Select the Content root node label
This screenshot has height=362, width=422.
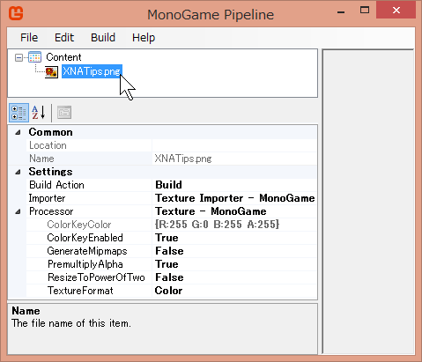coord(63,57)
